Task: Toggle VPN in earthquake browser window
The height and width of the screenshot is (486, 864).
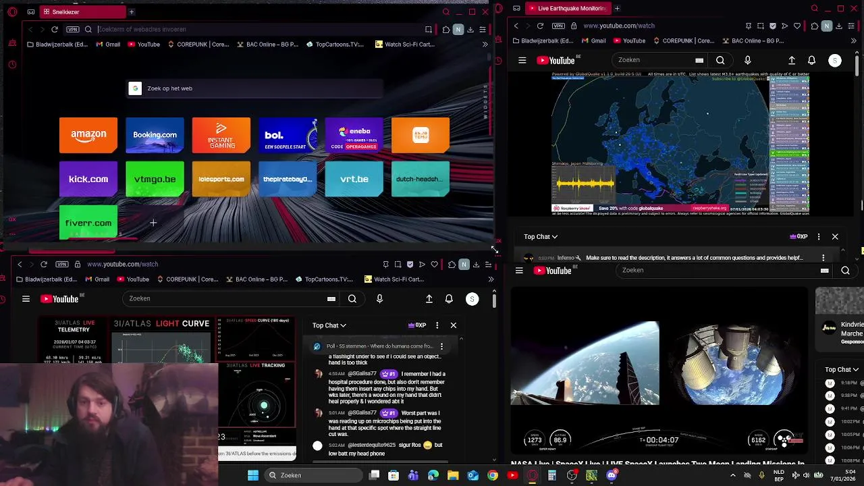Action: pos(558,26)
